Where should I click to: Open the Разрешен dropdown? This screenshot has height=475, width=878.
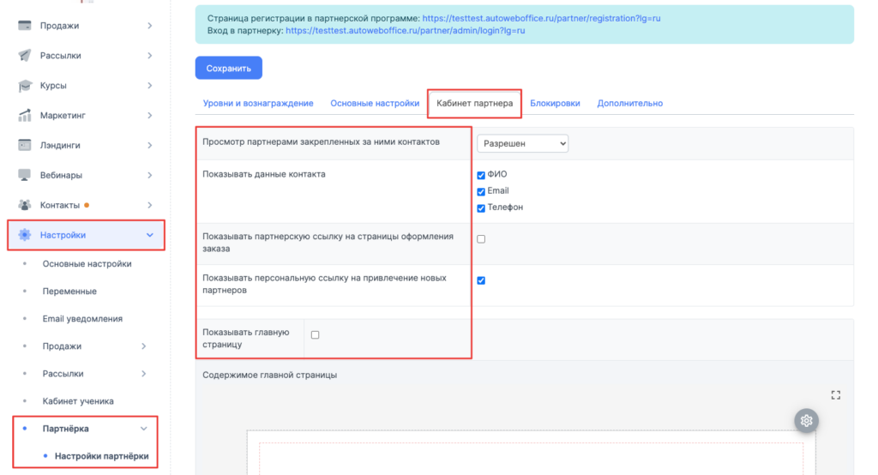[522, 143]
